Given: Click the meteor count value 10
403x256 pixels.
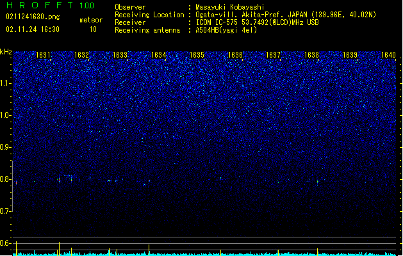Looking at the screenshot, I should [x=93, y=29].
